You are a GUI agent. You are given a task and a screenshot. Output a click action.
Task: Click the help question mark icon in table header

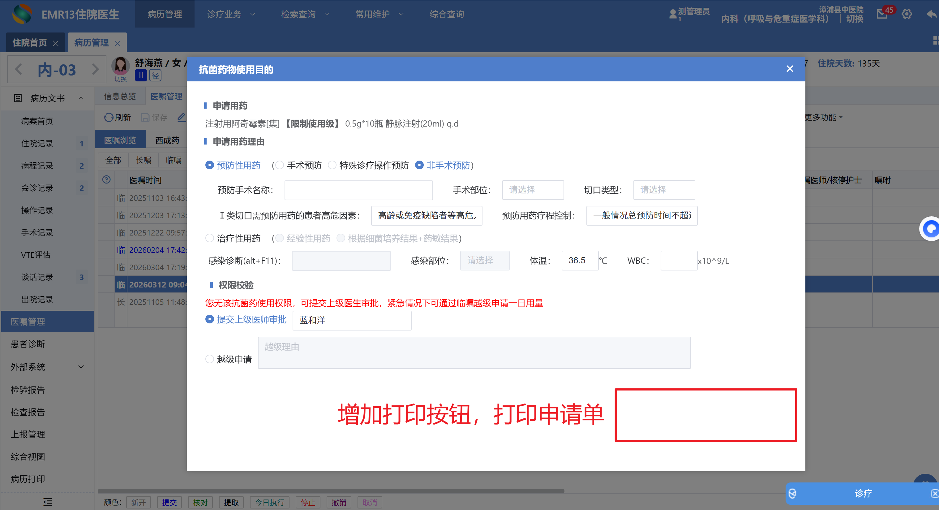tap(106, 179)
